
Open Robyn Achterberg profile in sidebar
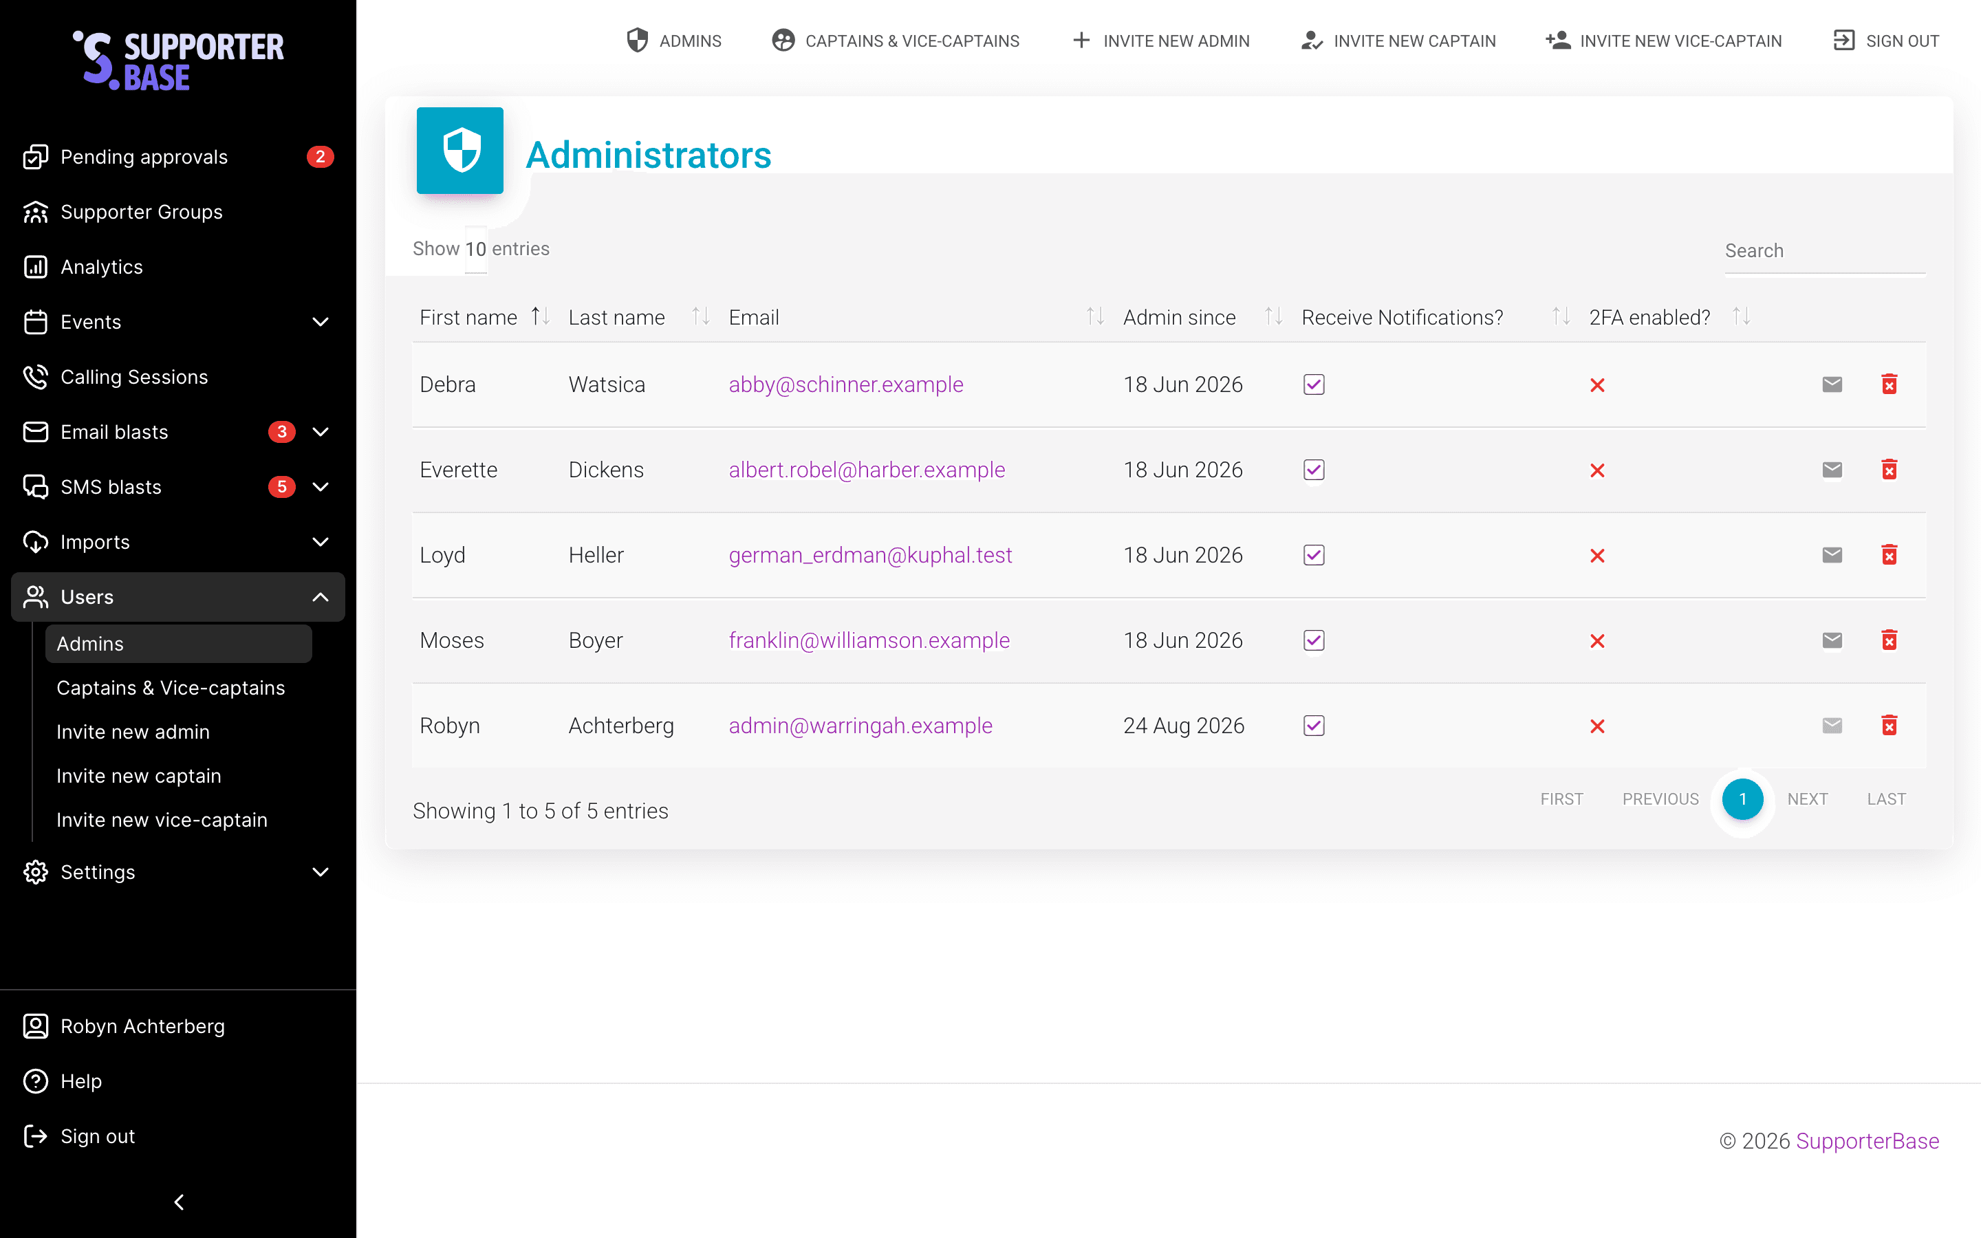coord(177,1026)
